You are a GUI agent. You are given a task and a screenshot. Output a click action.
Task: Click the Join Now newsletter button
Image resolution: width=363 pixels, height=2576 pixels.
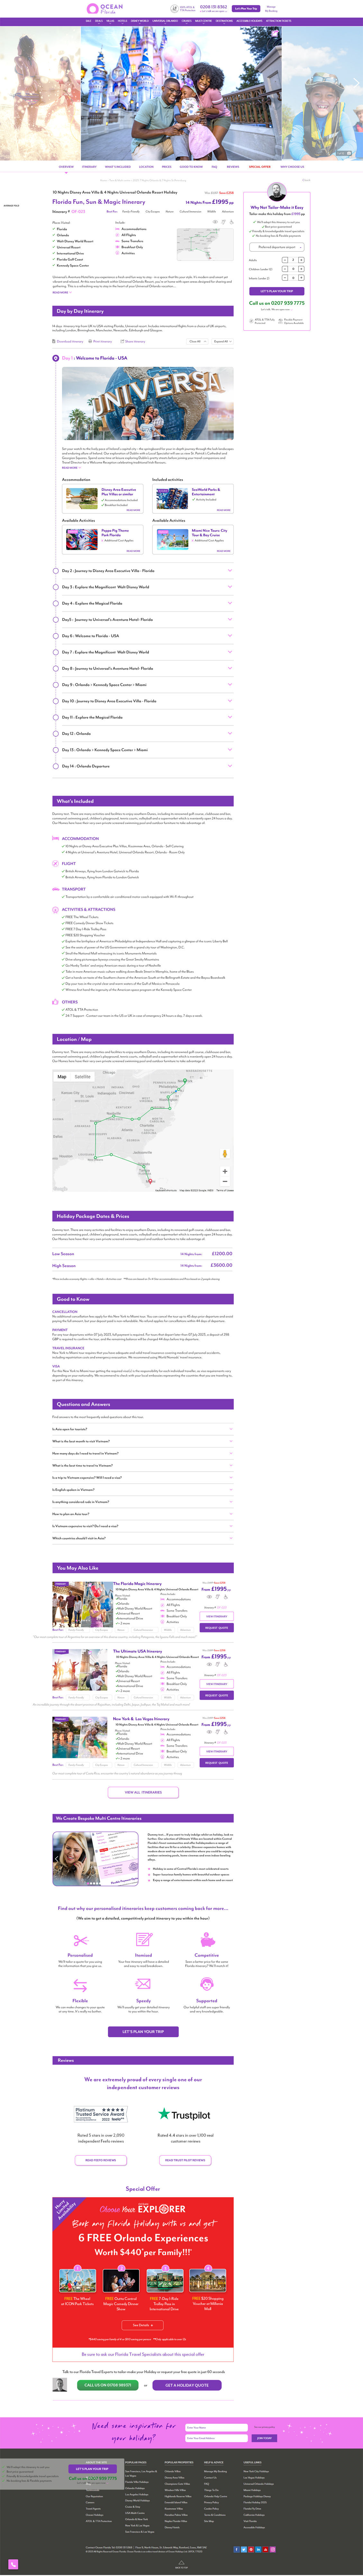click(264, 2438)
